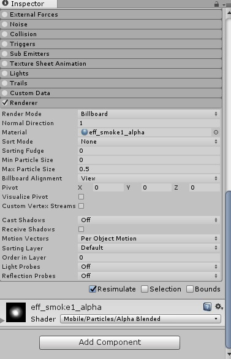Toggle the Receive Shadows checkbox
Viewport: 231px width, 359px height.
coord(81,229)
